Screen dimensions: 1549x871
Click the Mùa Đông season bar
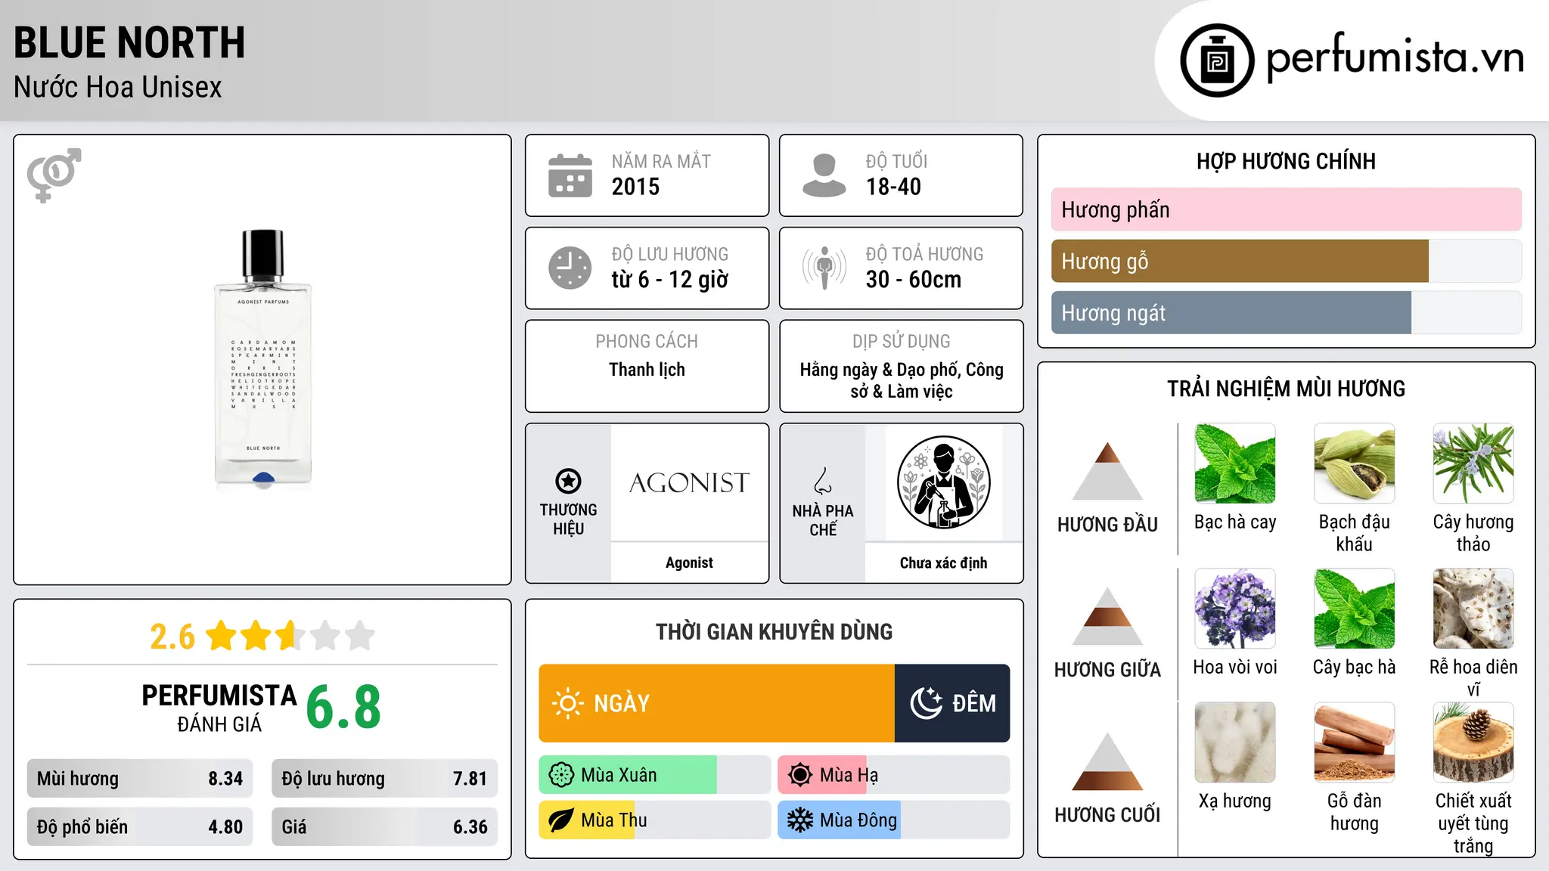894,820
